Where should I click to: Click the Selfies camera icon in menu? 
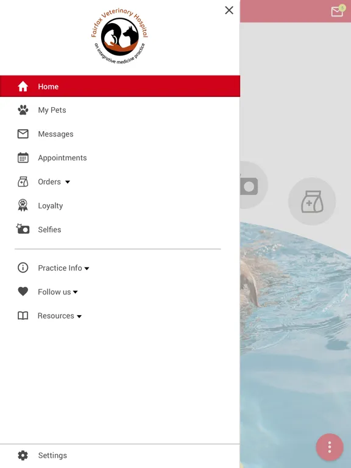coord(23,229)
